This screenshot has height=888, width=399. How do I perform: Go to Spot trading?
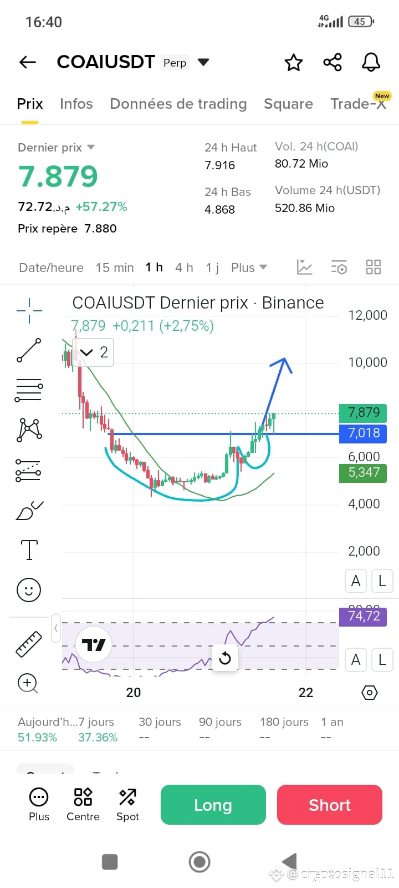click(127, 805)
